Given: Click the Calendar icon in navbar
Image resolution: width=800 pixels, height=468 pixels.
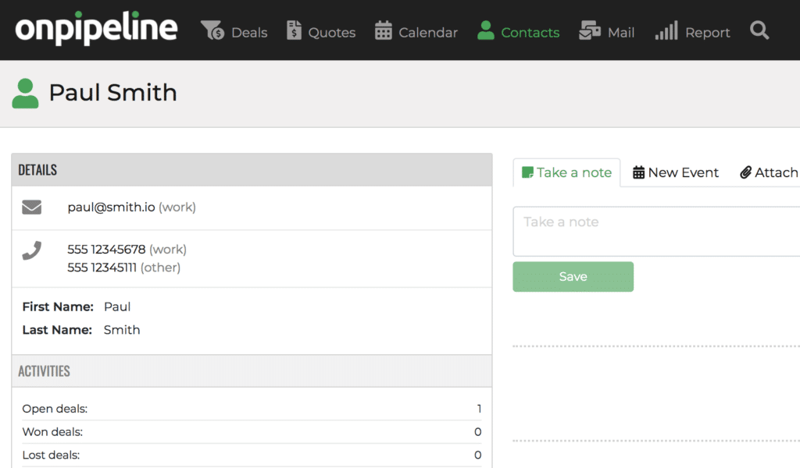Looking at the screenshot, I should 383,30.
